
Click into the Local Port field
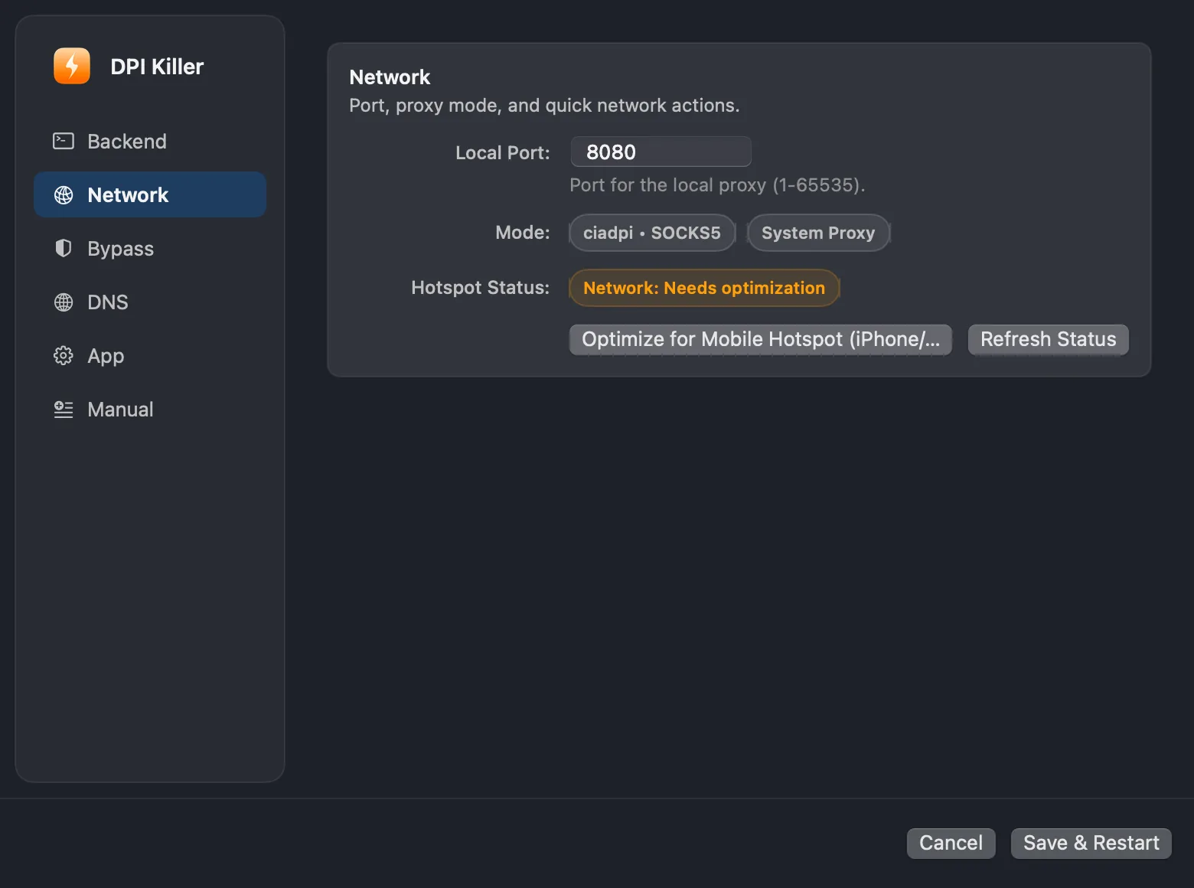(x=661, y=152)
